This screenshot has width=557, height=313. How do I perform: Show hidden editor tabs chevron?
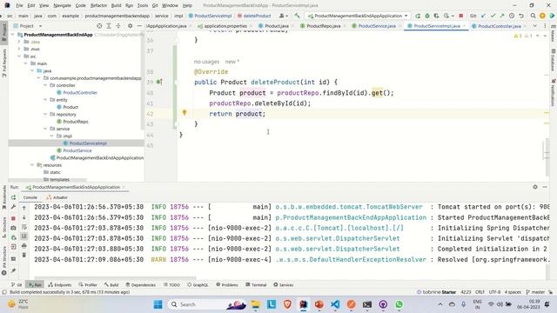(534, 26)
